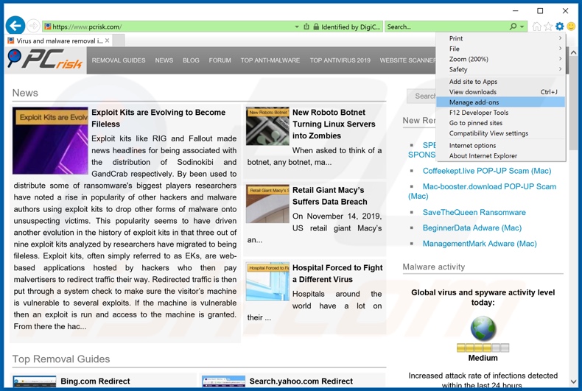Select Manage add-ons from the menu
Screen dimensions: 582x391
coord(474,102)
